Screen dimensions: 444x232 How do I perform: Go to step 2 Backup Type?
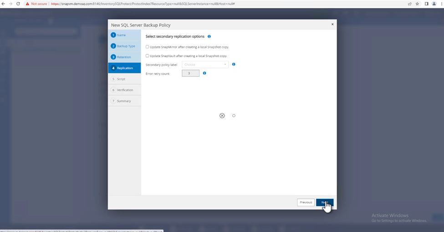[124, 46]
